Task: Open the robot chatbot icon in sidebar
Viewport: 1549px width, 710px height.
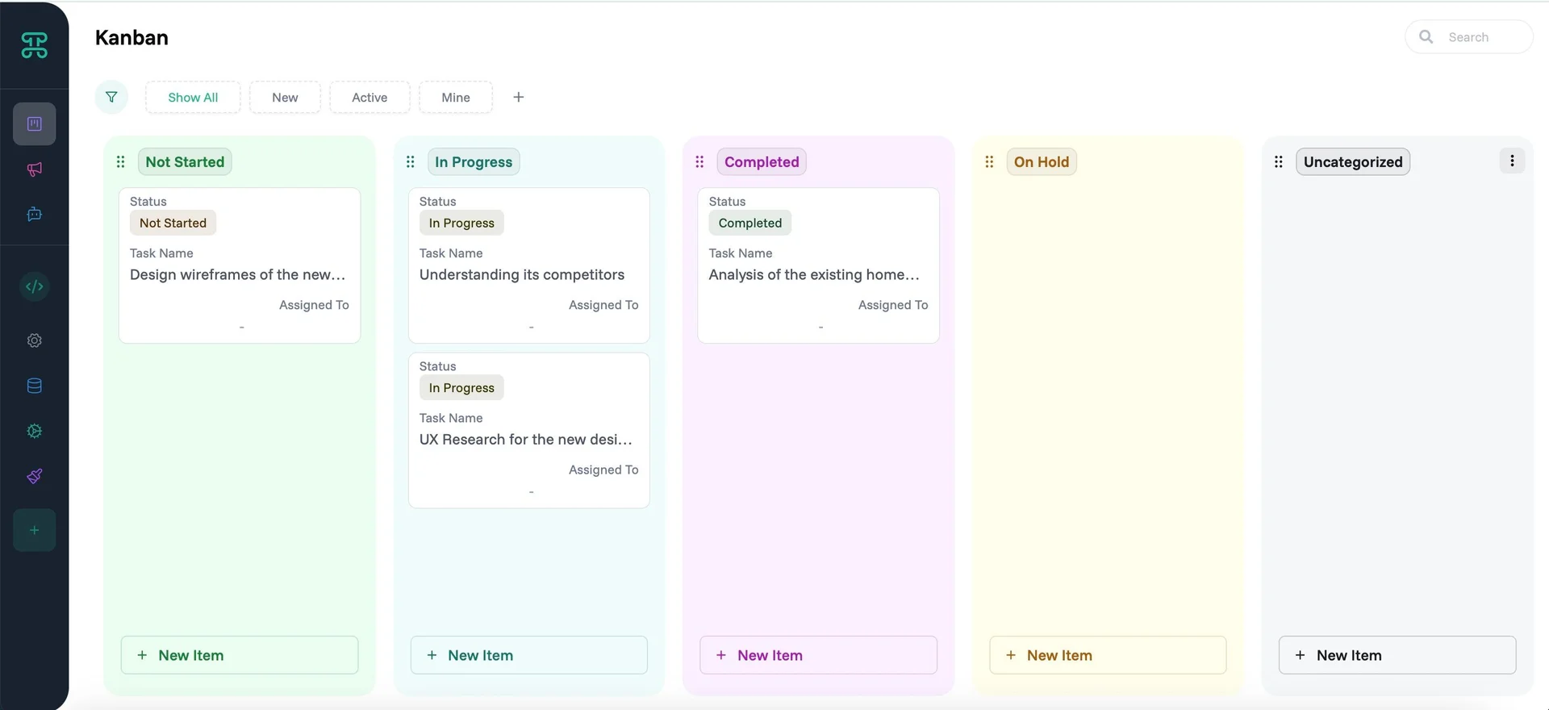Action: coord(34,215)
